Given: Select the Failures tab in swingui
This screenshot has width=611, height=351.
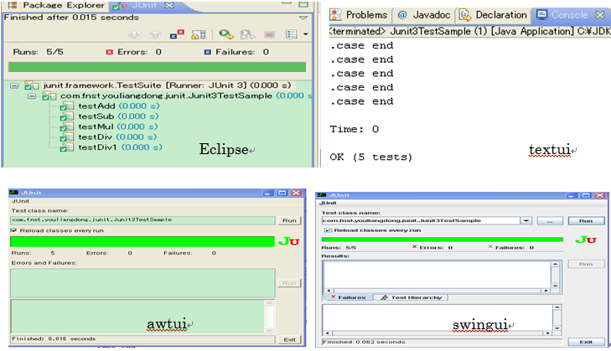Looking at the screenshot, I should 348,297.
